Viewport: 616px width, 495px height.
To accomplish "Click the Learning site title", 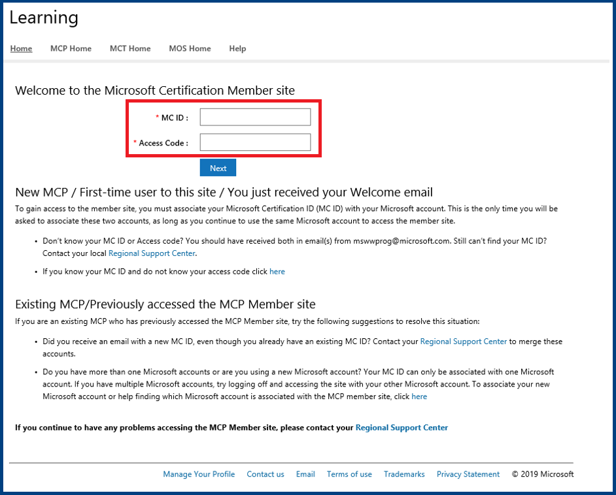I will coord(44,18).
